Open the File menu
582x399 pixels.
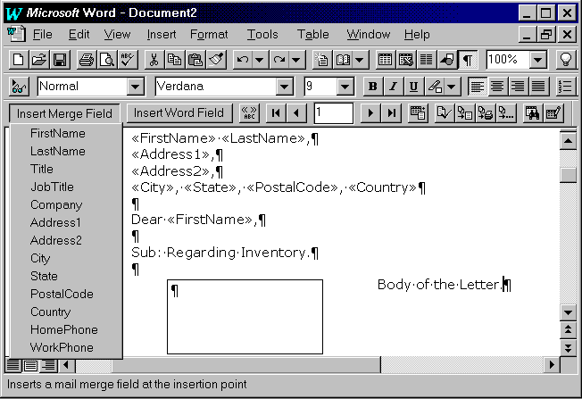point(42,34)
